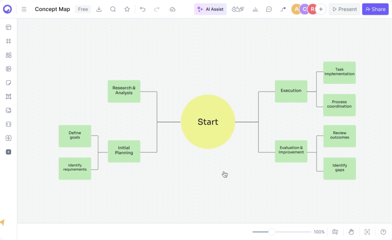Select the yellow Start node
Screen dimensions: 392x240
(208, 122)
